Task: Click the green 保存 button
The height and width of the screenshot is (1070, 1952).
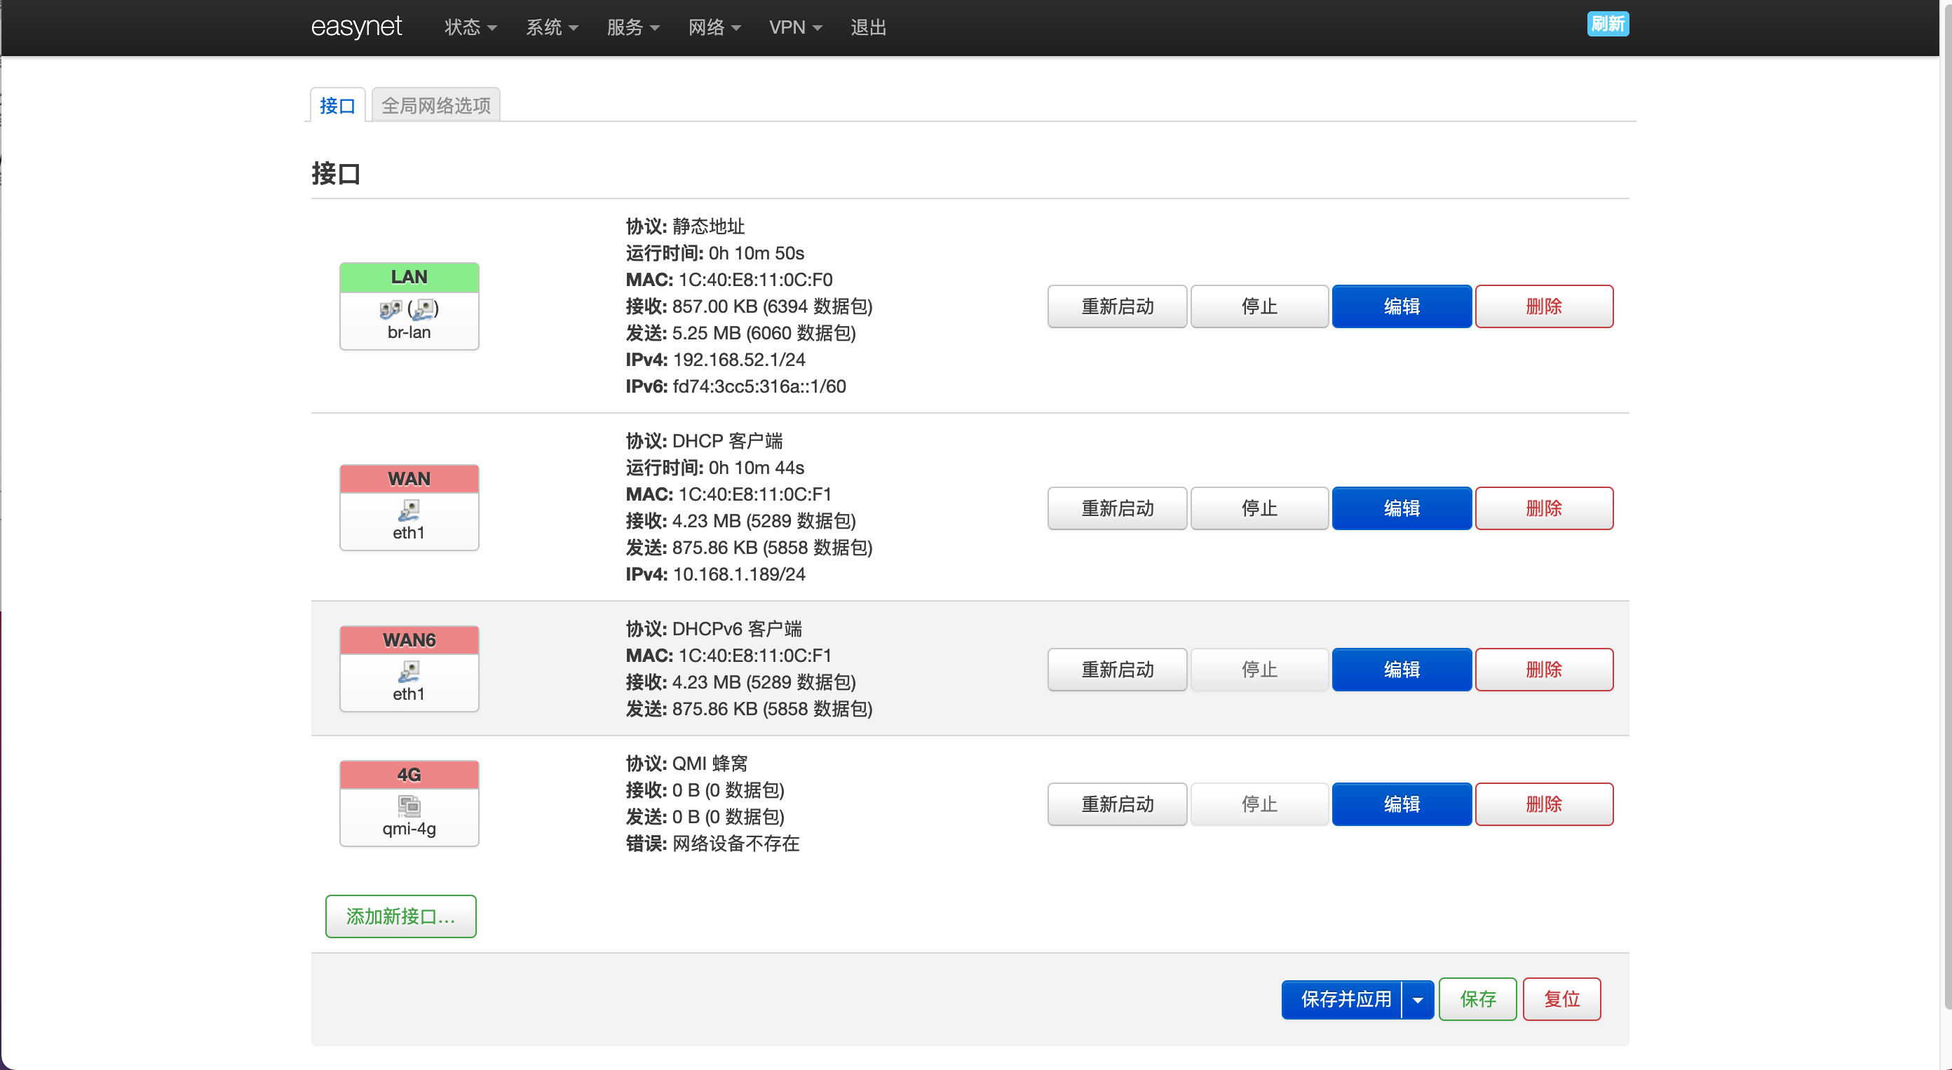Action: (1477, 999)
